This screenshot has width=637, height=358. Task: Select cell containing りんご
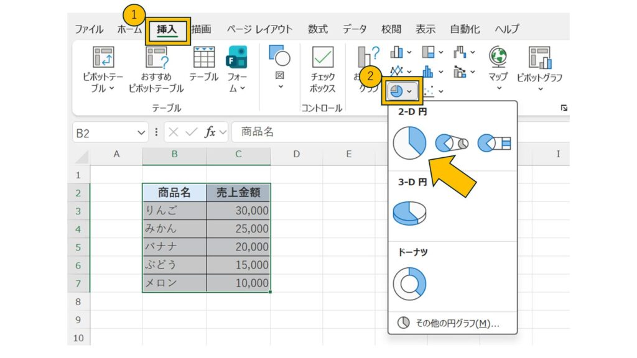point(174,211)
